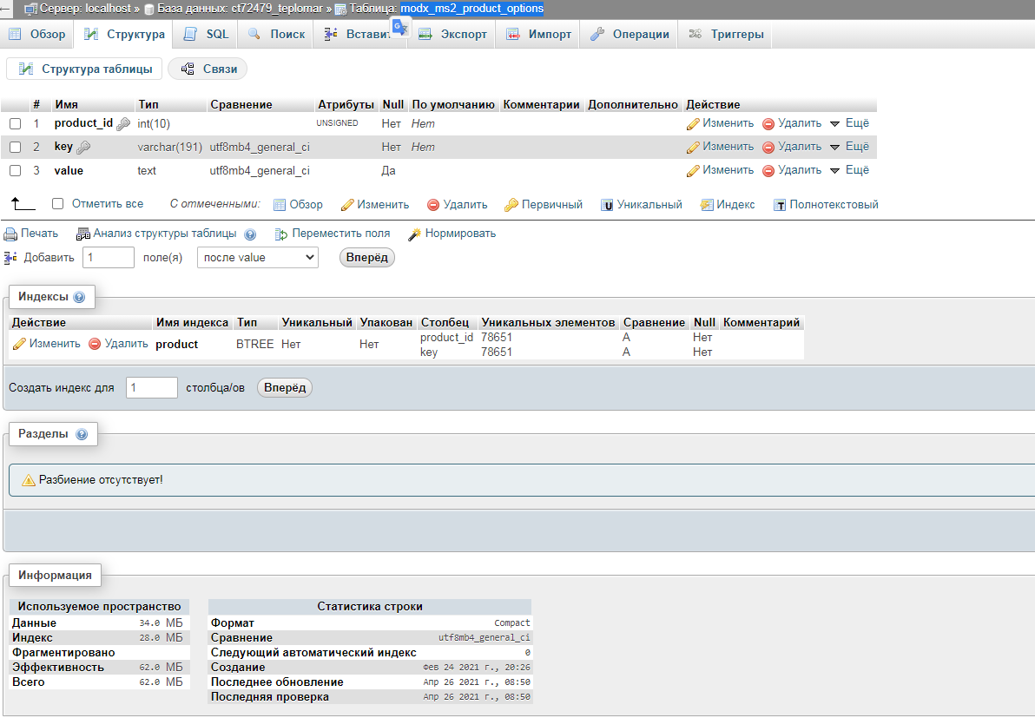Image resolution: width=1035 pixels, height=718 pixels.
Task: Add Уникальный index for selected columns
Action: click(642, 205)
